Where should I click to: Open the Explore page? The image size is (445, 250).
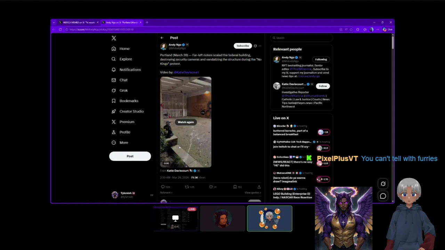coord(122,59)
